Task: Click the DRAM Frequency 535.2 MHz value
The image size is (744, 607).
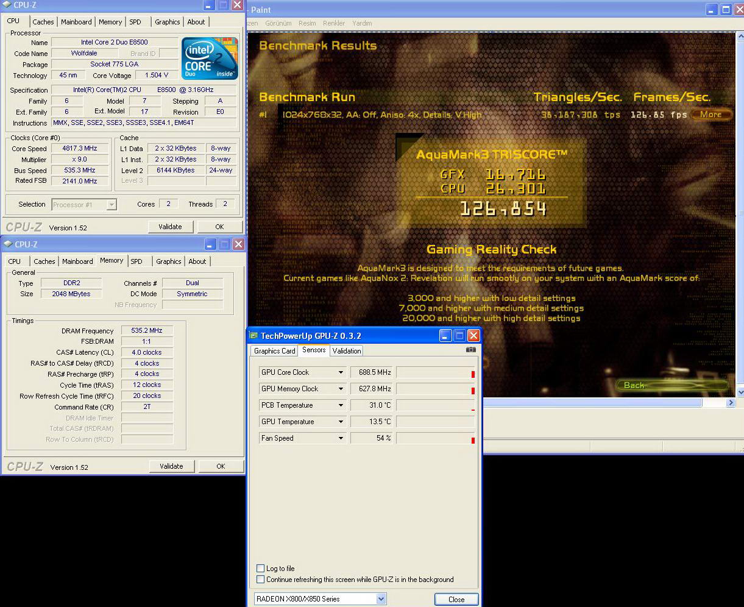Action: coord(147,330)
